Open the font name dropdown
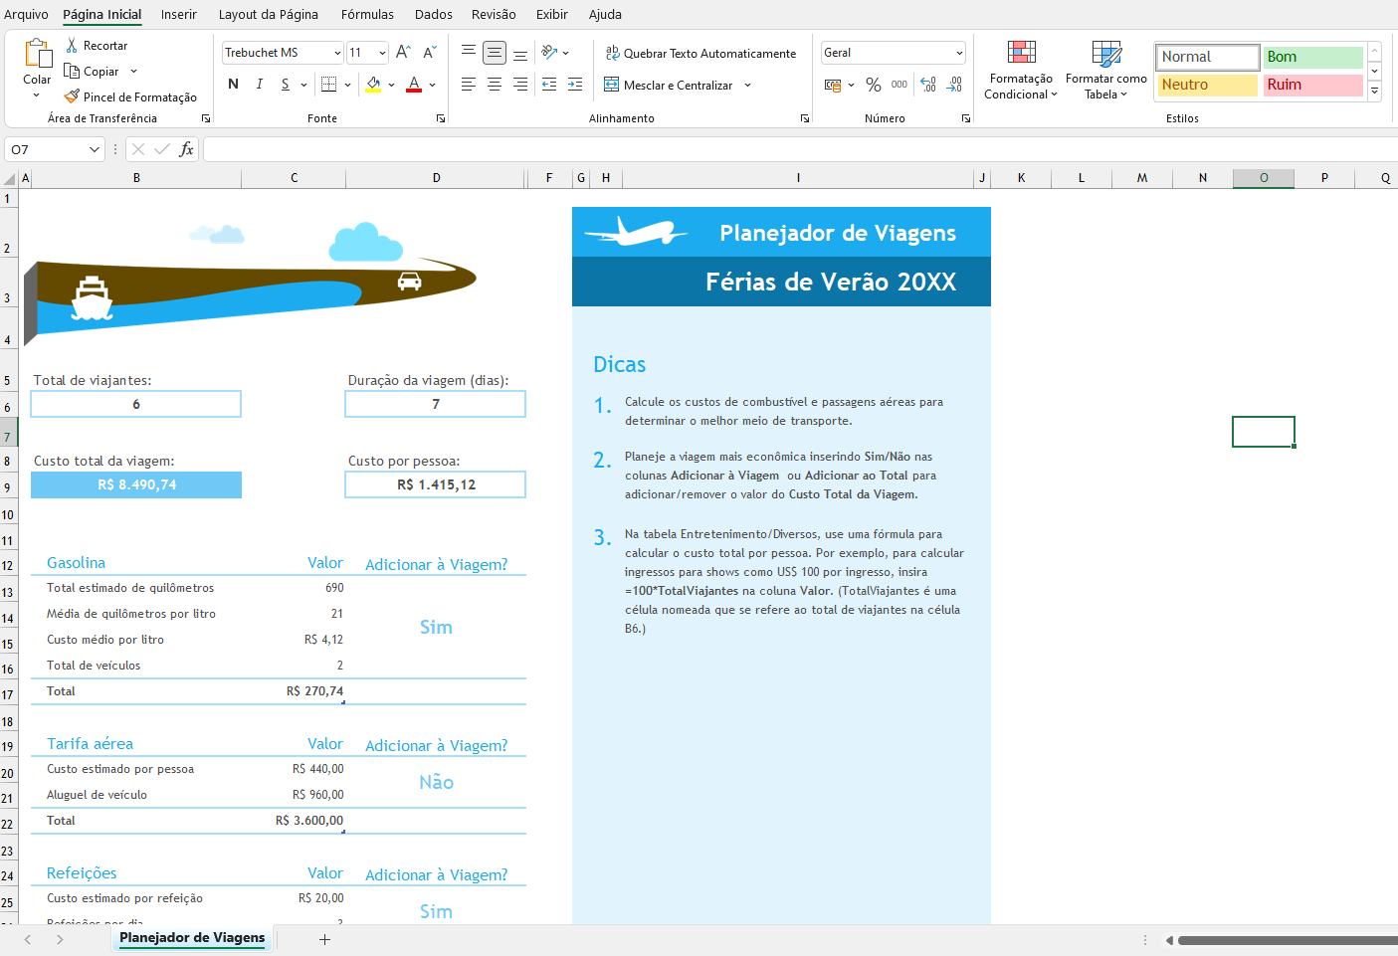1398x956 pixels. (337, 53)
